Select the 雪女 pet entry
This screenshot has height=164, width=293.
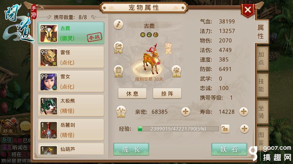tap(71, 82)
